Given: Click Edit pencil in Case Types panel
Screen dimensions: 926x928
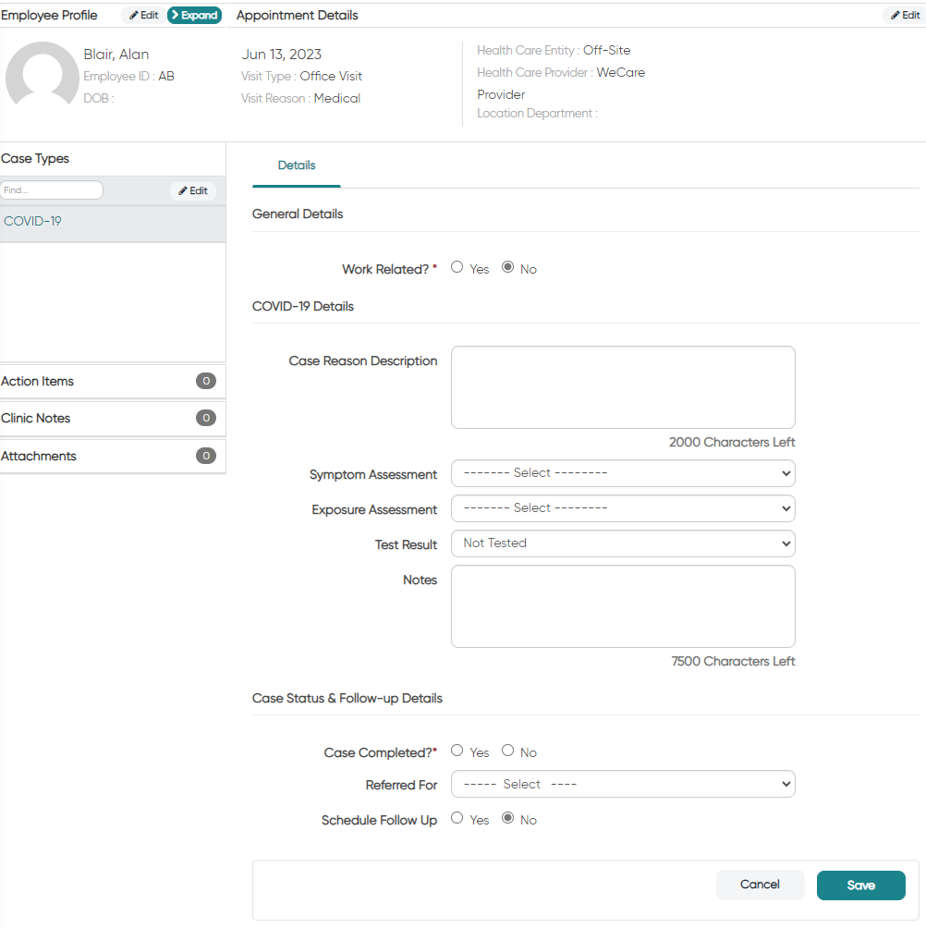Looking at the screenshot, I should [193, 190].
